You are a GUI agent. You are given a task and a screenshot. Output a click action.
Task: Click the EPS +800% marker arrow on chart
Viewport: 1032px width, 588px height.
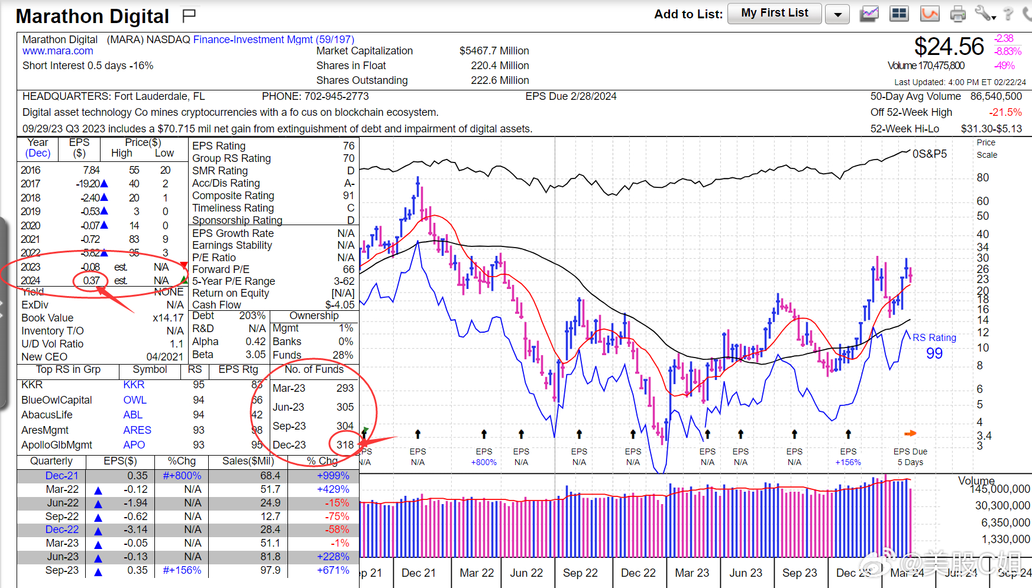tap(484, 434)
